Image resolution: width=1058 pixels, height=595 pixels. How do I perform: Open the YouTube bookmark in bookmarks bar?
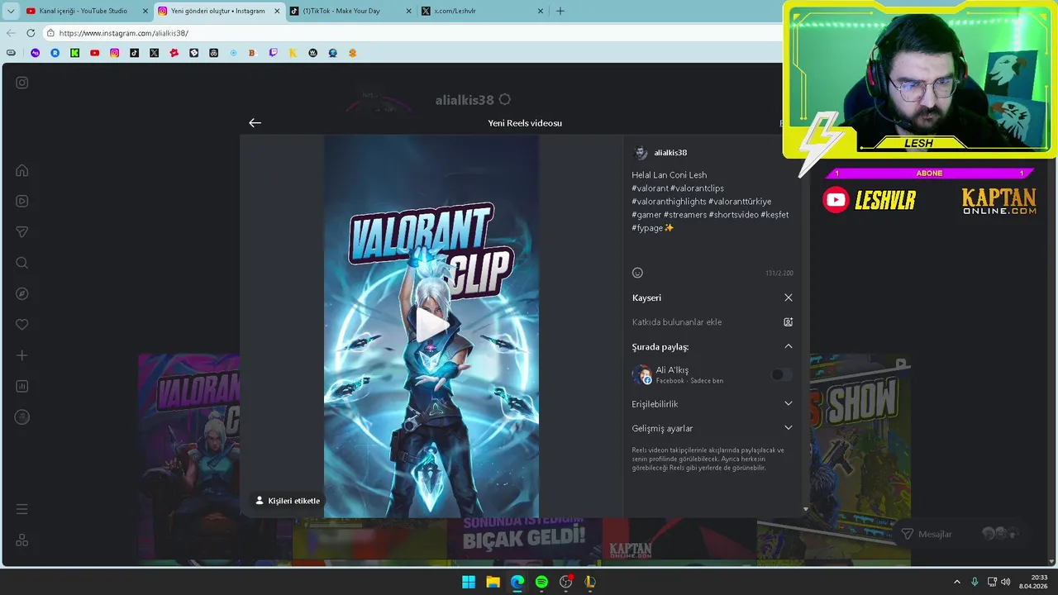point(94,53)
